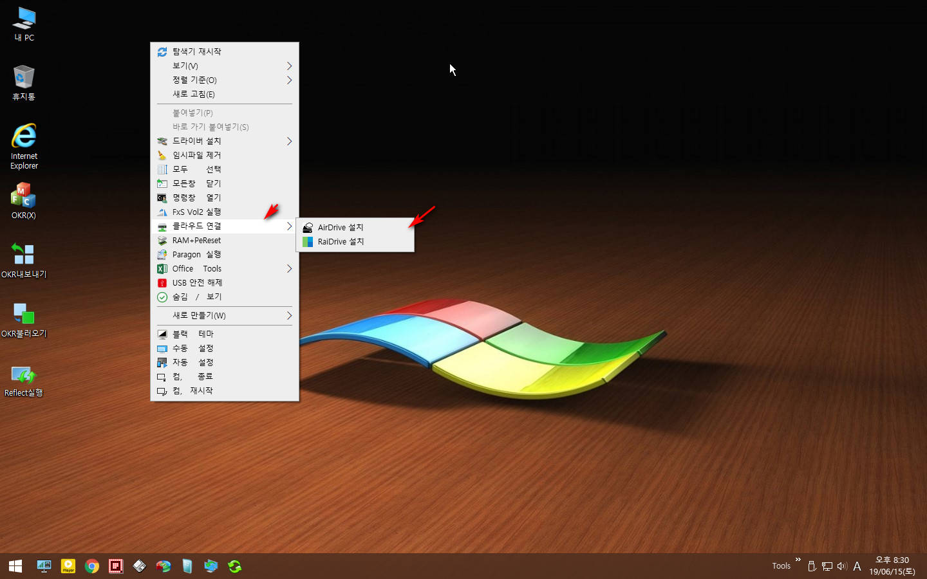The image size is (927, 579).
Task: Apply 블랙 테마 from the menu
Action: [x=225, y=334]
